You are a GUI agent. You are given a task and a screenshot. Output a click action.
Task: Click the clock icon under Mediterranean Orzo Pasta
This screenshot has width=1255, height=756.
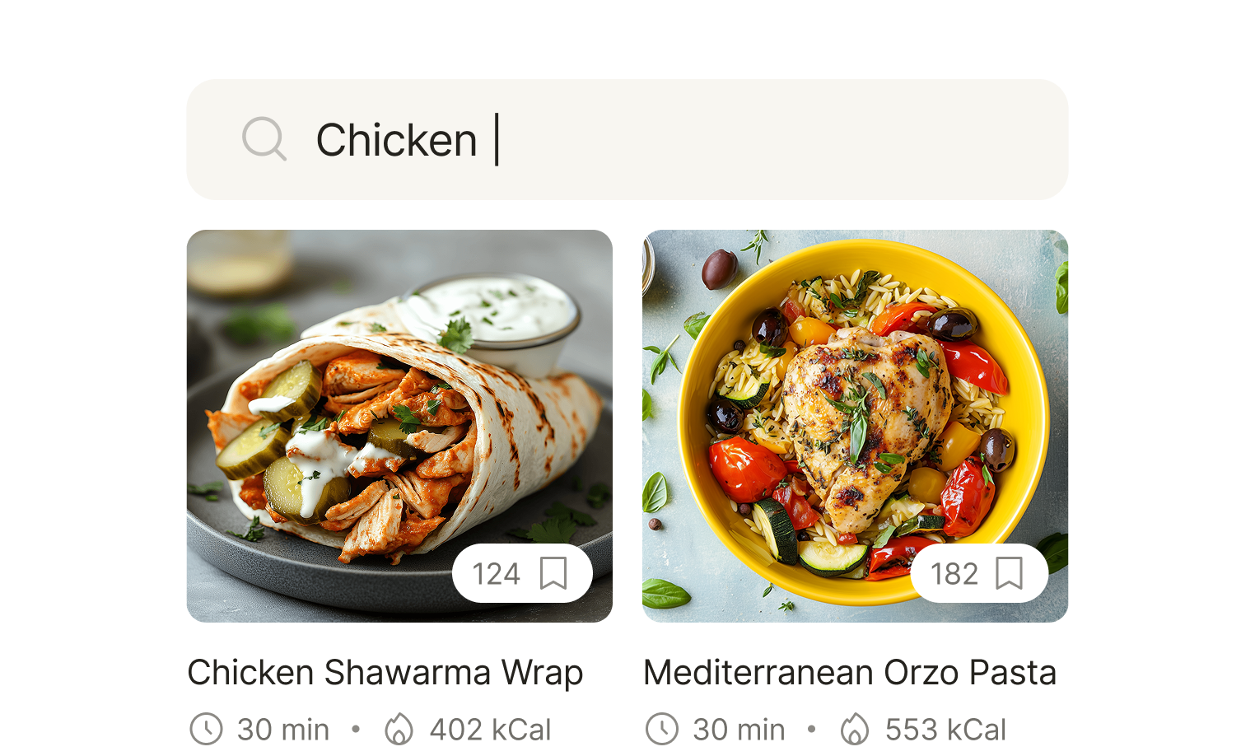pos(662,730)
